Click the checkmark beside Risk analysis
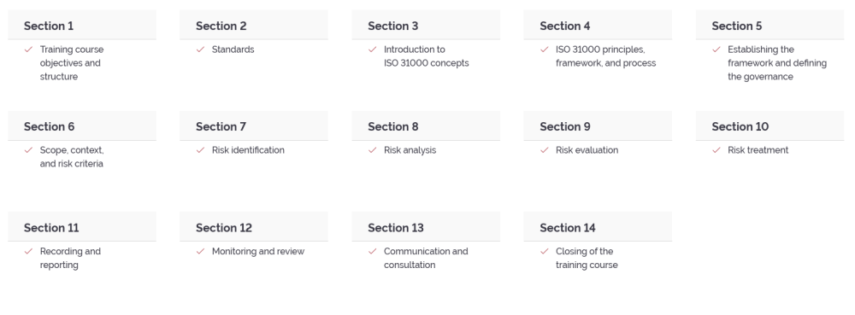855x315 pixels. (x=373, y=150)
